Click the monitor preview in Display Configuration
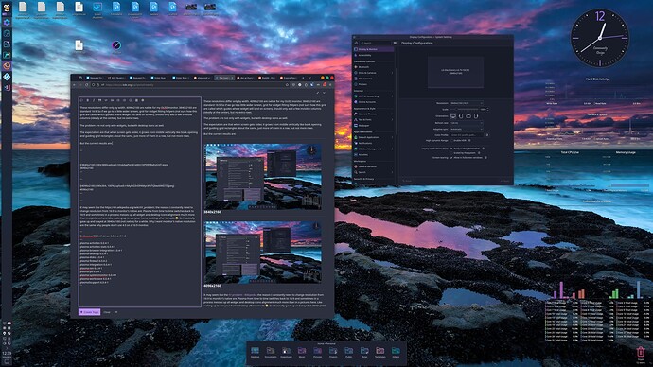This screenshot has width=653, height=367. pyautogui.click(x=455, y=72)
